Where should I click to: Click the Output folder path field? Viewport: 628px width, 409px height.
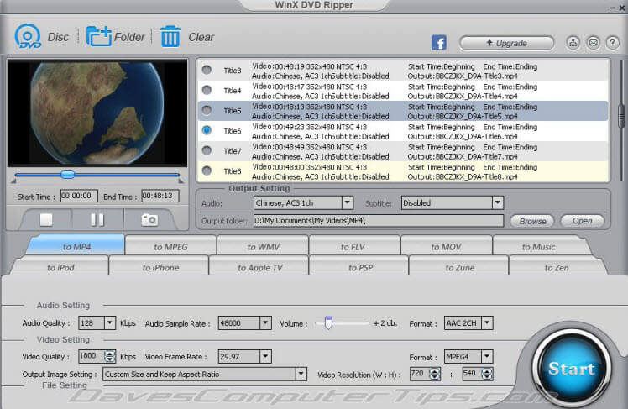pos(379,220)
